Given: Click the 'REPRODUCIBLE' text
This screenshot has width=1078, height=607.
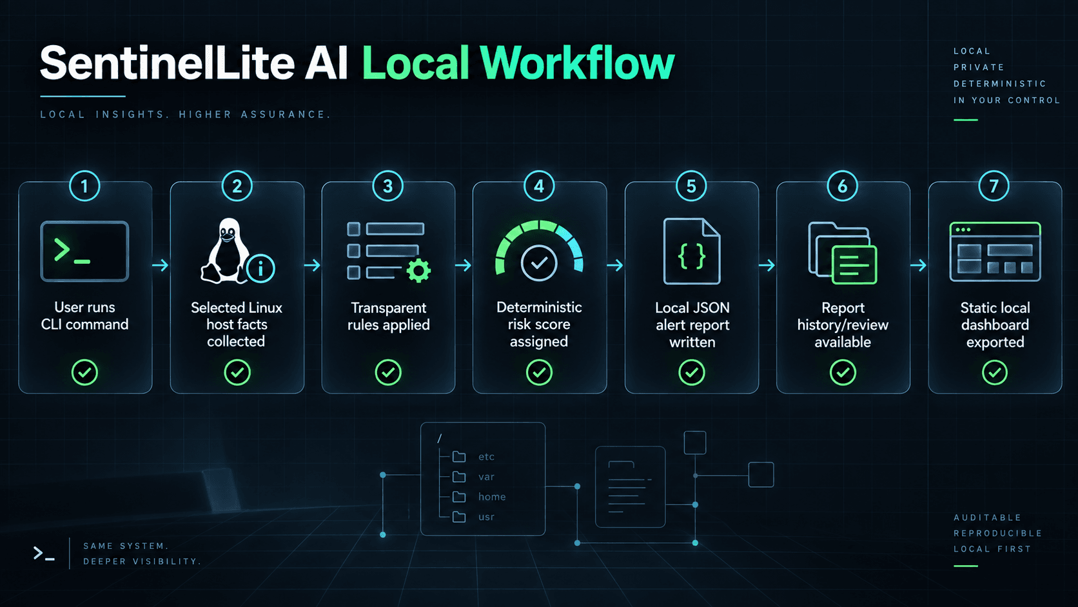Looking at the screenshot, I should coord(998,533).
